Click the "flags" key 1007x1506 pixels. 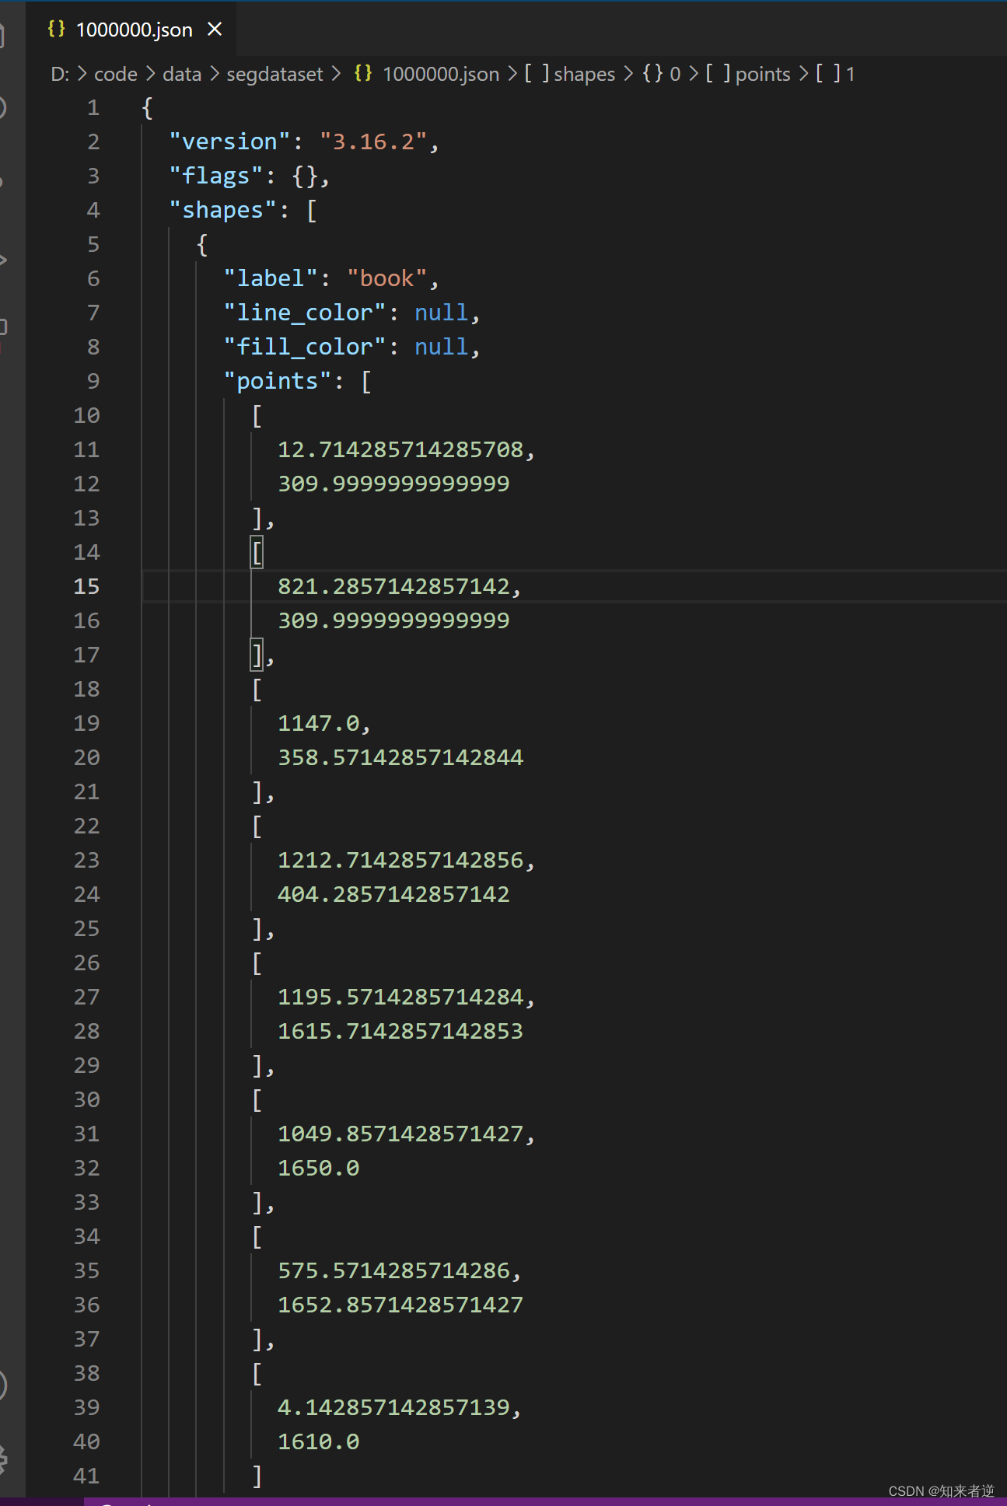coord(216,176)
